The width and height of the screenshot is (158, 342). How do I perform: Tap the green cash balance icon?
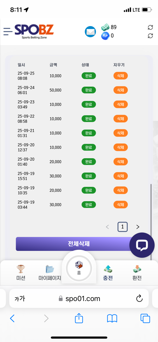(x=105, y=27)
